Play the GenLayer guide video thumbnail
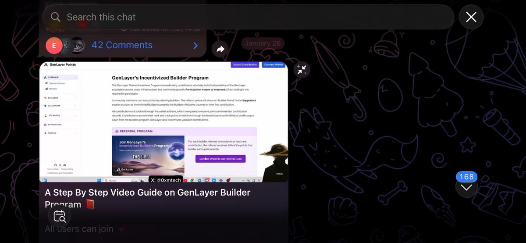 pos(163,121)
